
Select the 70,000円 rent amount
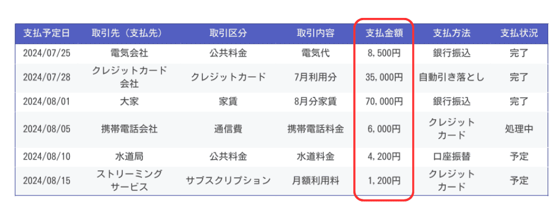pos(384,101)
